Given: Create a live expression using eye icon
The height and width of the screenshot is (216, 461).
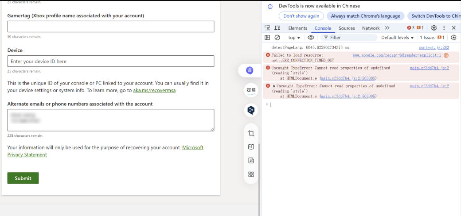Looking at the screenshot, I should [x=311, y=38].
